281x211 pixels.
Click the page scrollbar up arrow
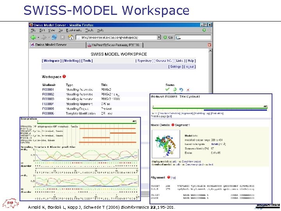(210, 50)
